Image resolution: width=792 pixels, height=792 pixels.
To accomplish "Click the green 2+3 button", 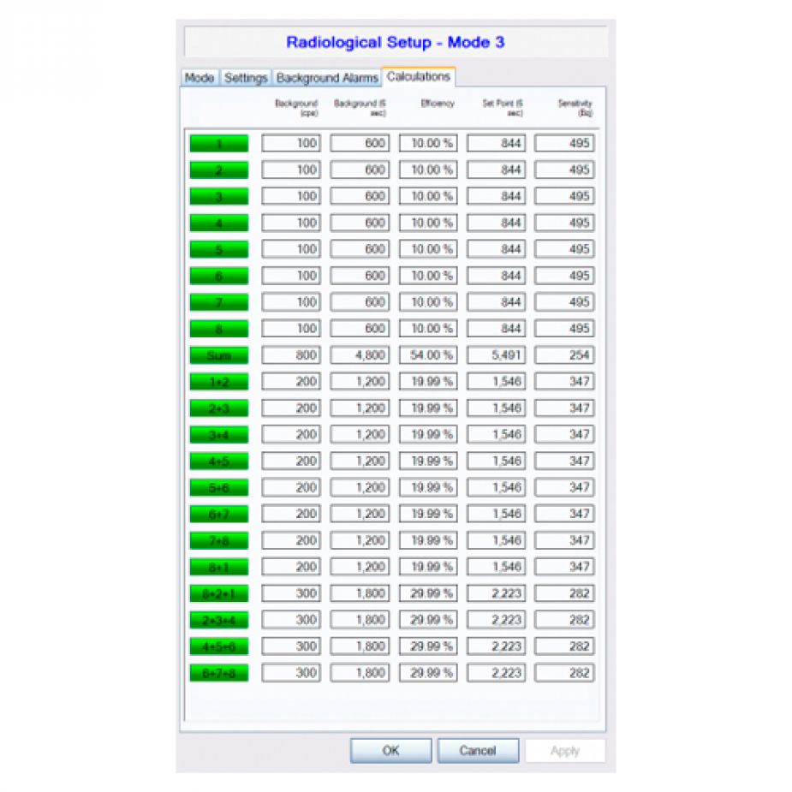I will (x=218, y=408).
